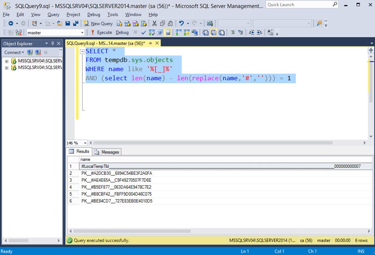Click the name column header
Viewport: 375px width, 255px height.
225,159
